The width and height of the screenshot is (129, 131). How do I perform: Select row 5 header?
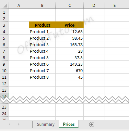4,38
